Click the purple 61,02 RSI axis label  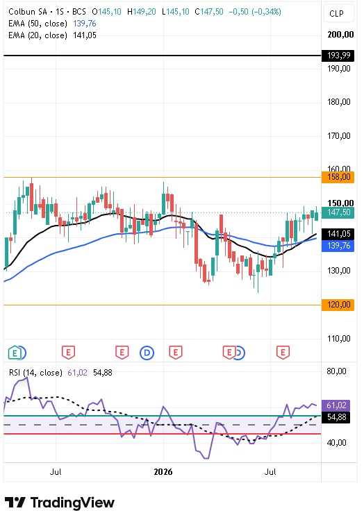coord(336,405)
